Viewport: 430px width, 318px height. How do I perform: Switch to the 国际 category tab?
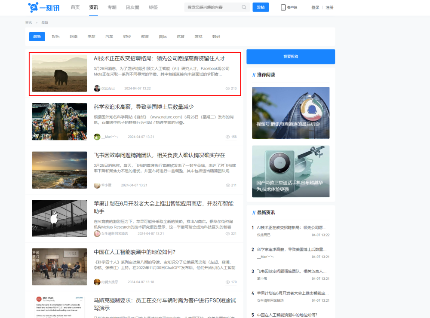(163, 37)
